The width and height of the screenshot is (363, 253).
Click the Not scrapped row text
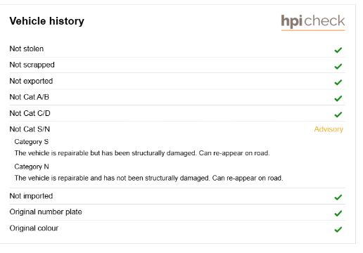[x=32, y=65]
